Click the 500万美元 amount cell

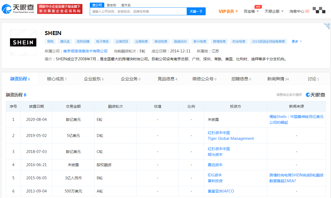[x=73, y=191]
